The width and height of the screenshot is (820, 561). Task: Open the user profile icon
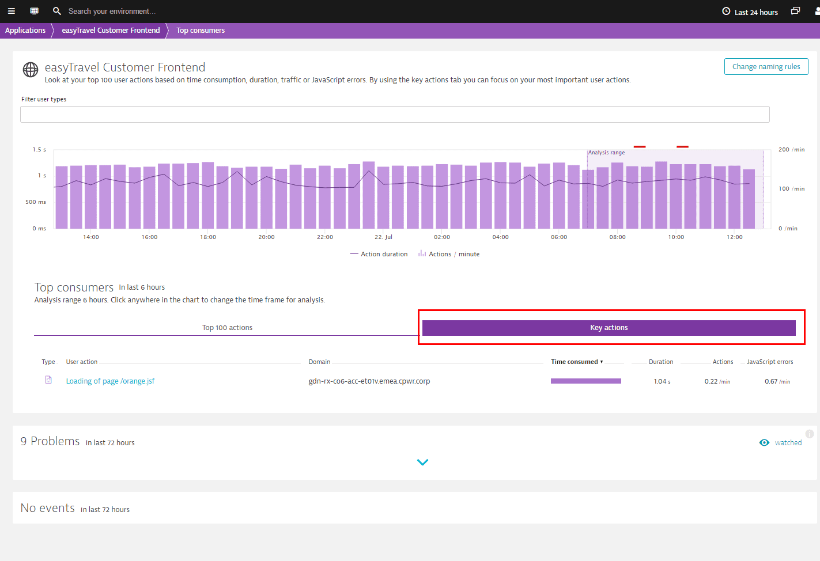817,11
